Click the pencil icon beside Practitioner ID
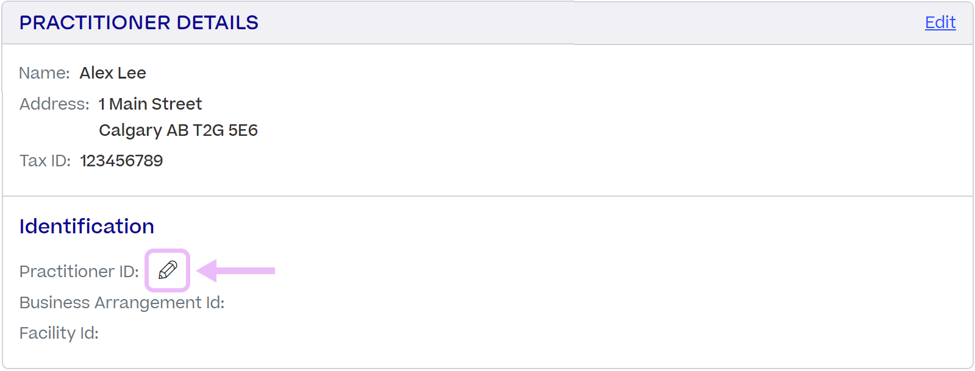Screen dimensions: 975x371 [168, 270]
